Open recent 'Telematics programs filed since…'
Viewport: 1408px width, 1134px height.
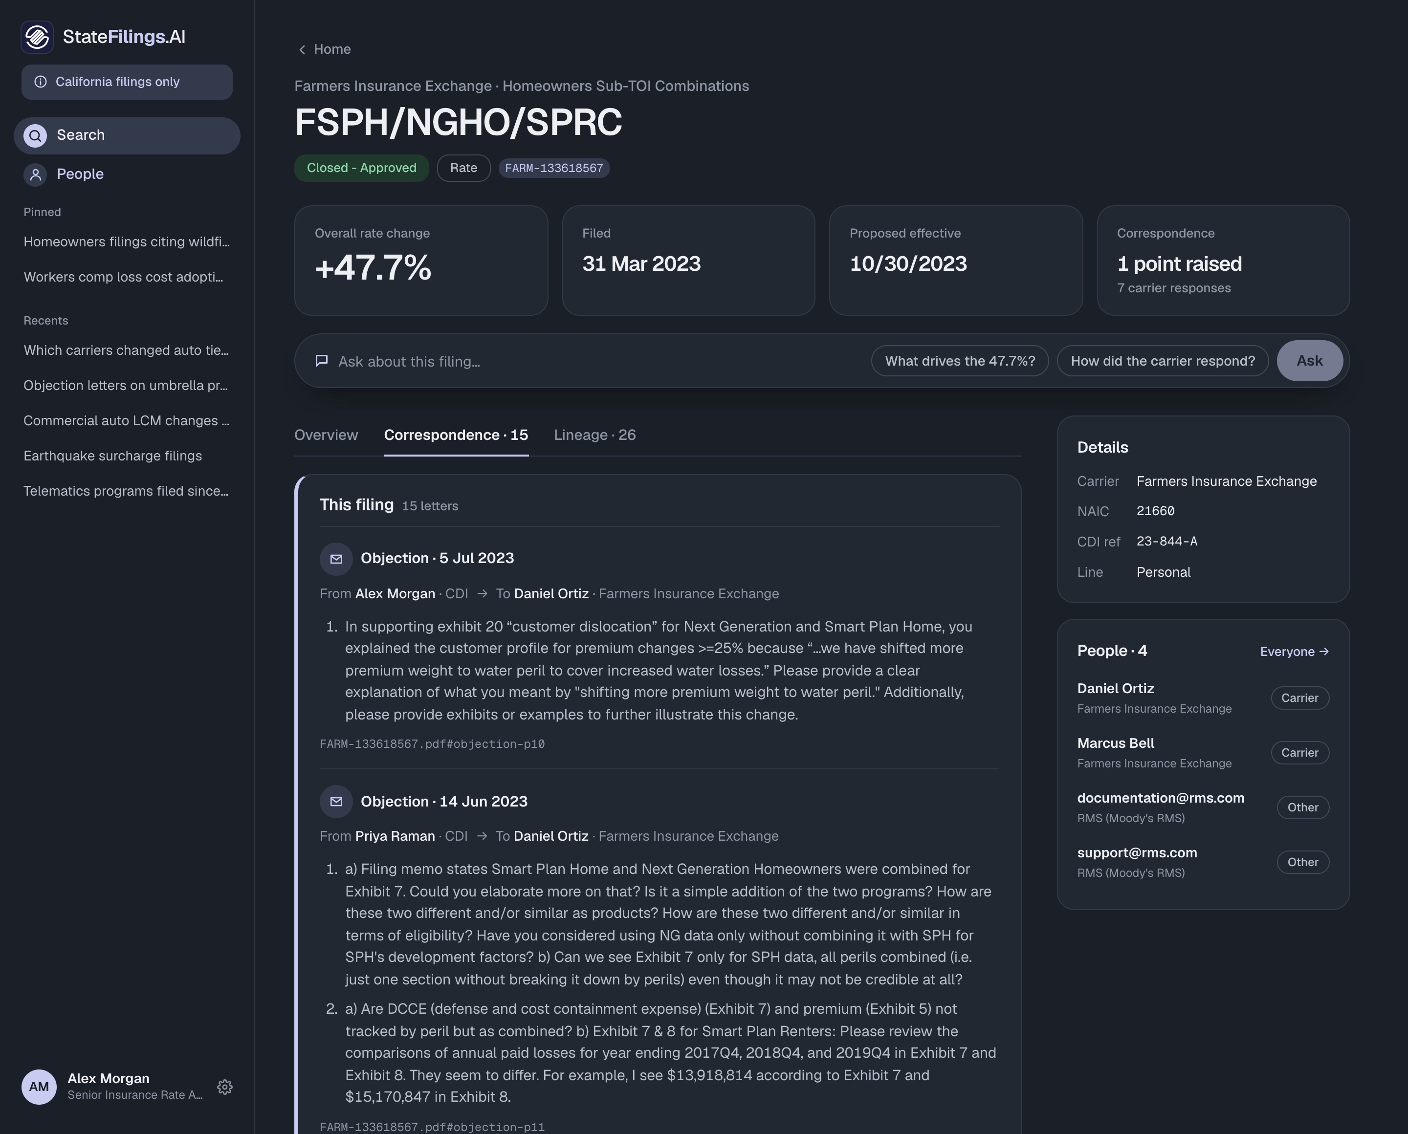(127, 491)
